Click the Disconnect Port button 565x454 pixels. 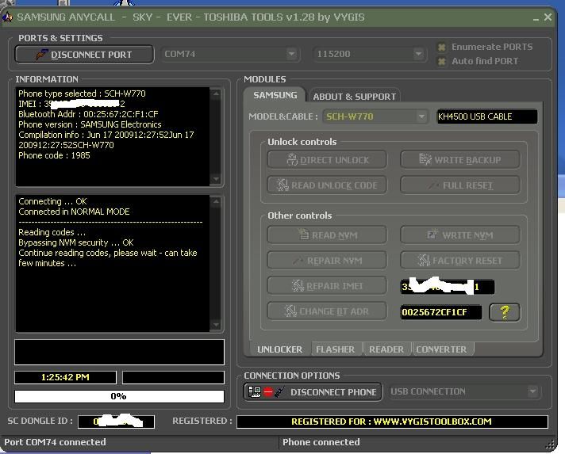84,55
